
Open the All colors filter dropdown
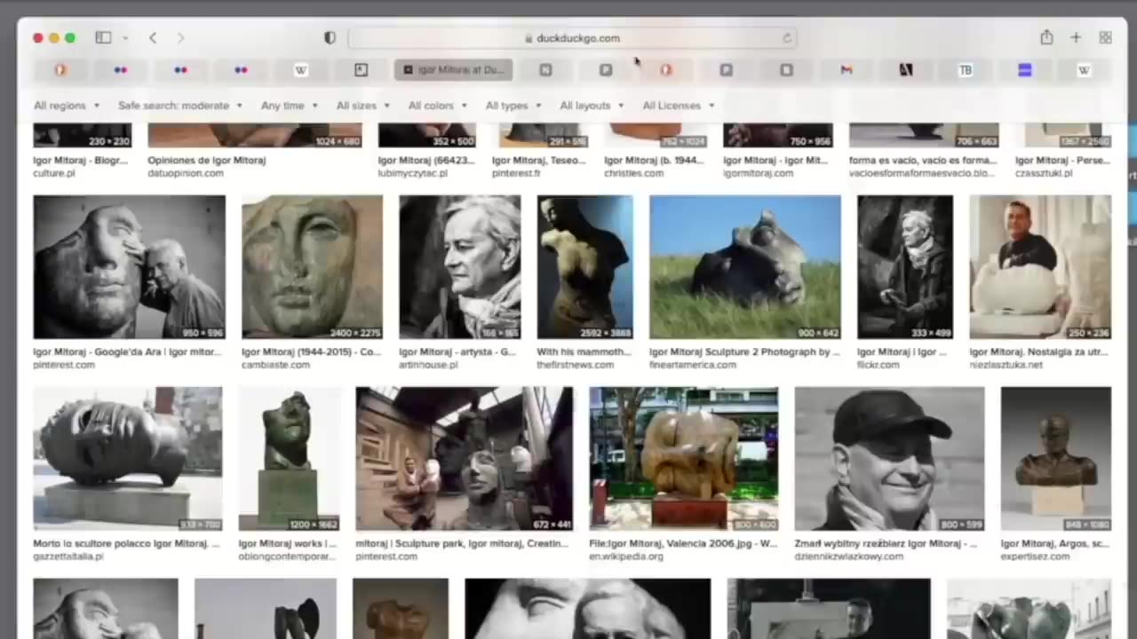[x=438, y=105]
